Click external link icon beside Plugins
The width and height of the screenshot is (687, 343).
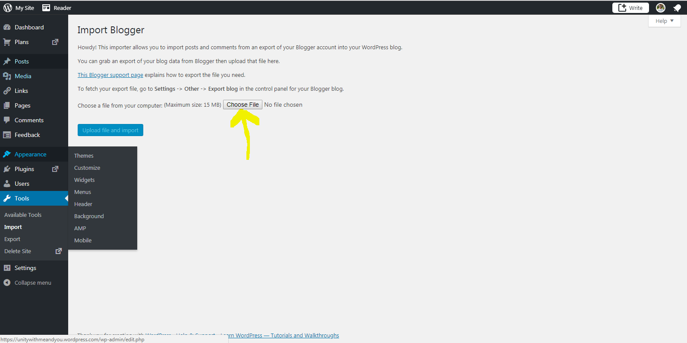(55, 169)
